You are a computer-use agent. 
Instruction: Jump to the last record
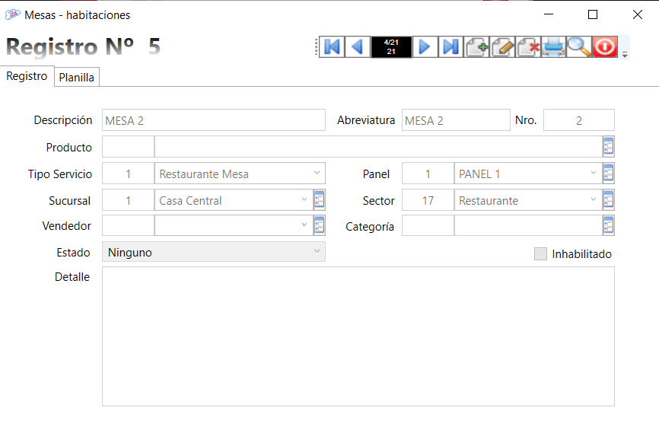[450, 47]
